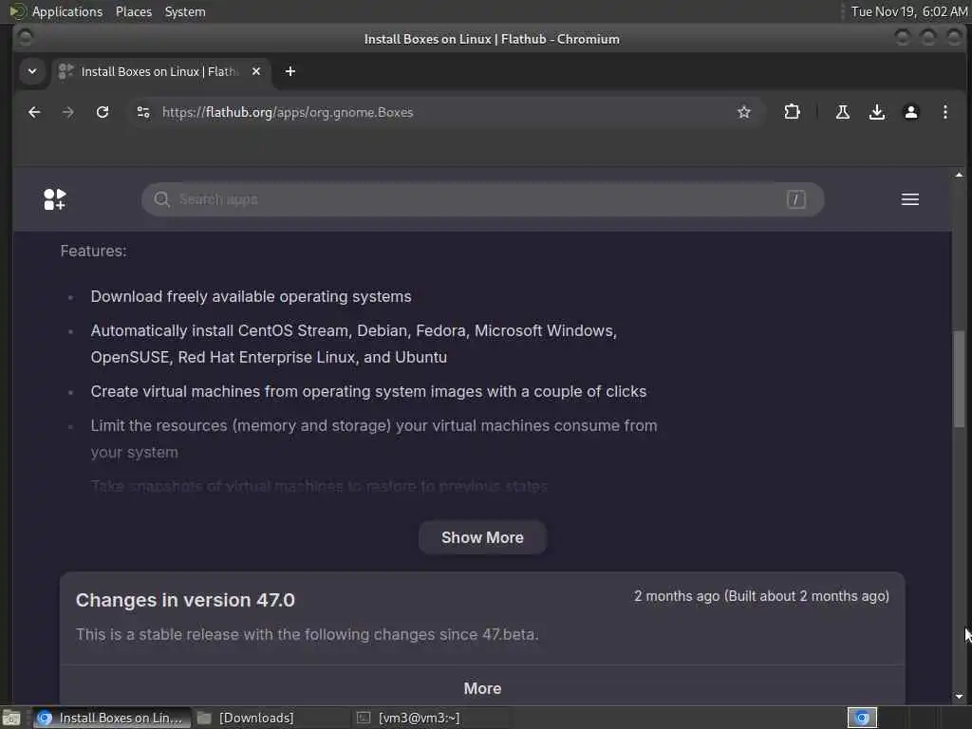View site information icon in address bar
Image resolution: width=972 pixels, height=729 pixels.
(143, 112)
